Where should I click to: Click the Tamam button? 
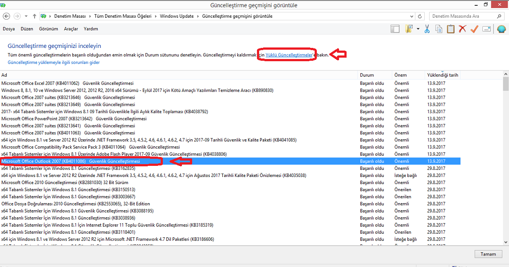click(488, 254)
